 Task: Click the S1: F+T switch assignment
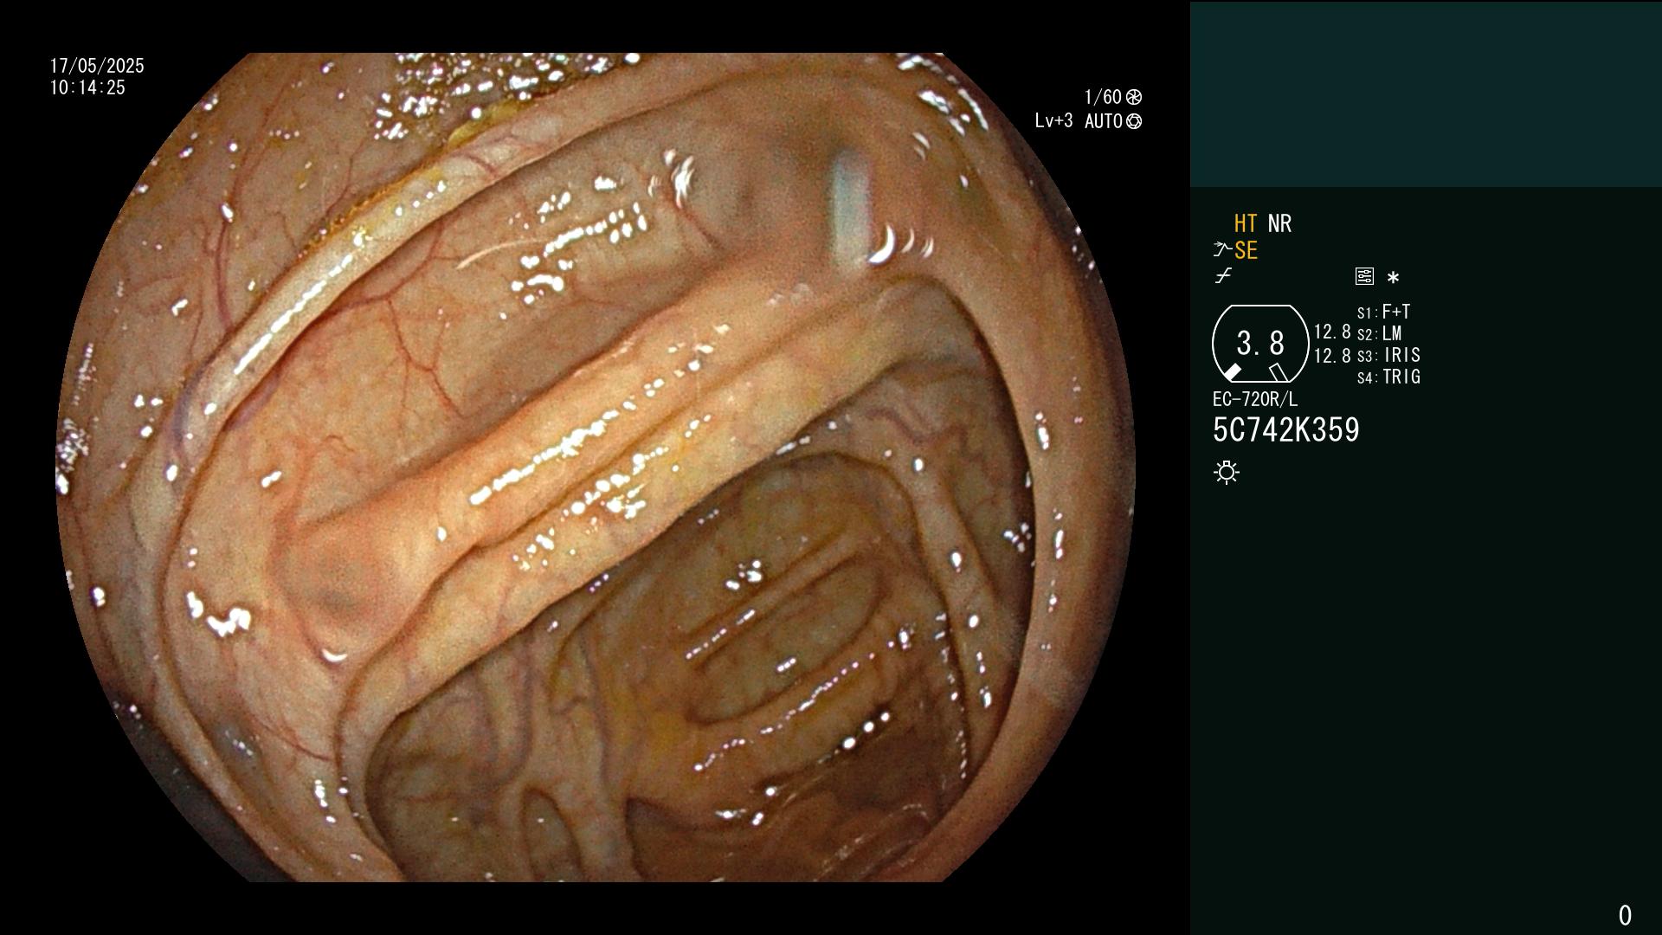[x=1384, y=312]
